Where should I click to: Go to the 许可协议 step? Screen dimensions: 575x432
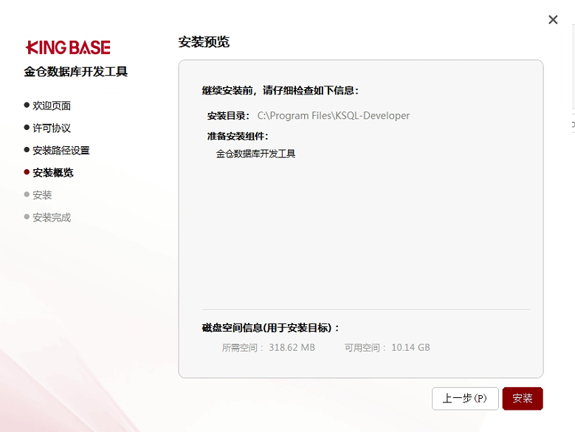coord(52,128)
